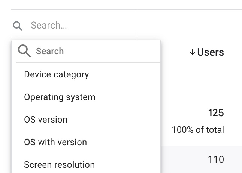This screenshot has width=242, height=173.
Task: Focus the table 'Search...' input field
Action: (74, 25)
